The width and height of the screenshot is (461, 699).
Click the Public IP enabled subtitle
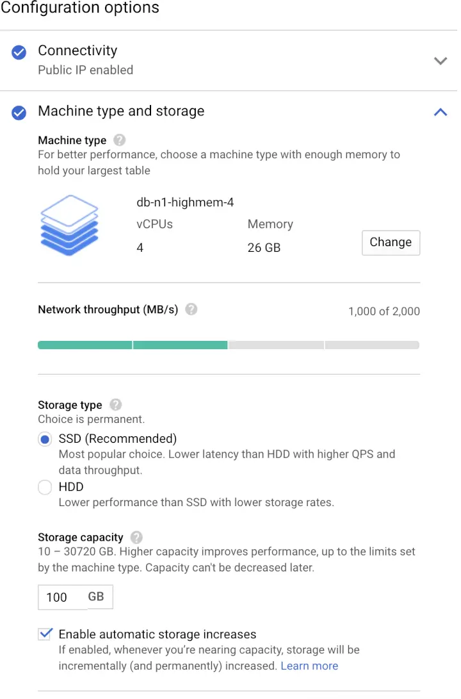pos(85,70)
